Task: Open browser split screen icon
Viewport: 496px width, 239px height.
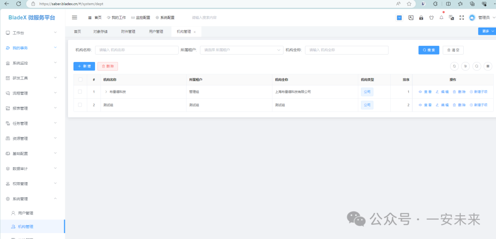Action: pos(448,4)
